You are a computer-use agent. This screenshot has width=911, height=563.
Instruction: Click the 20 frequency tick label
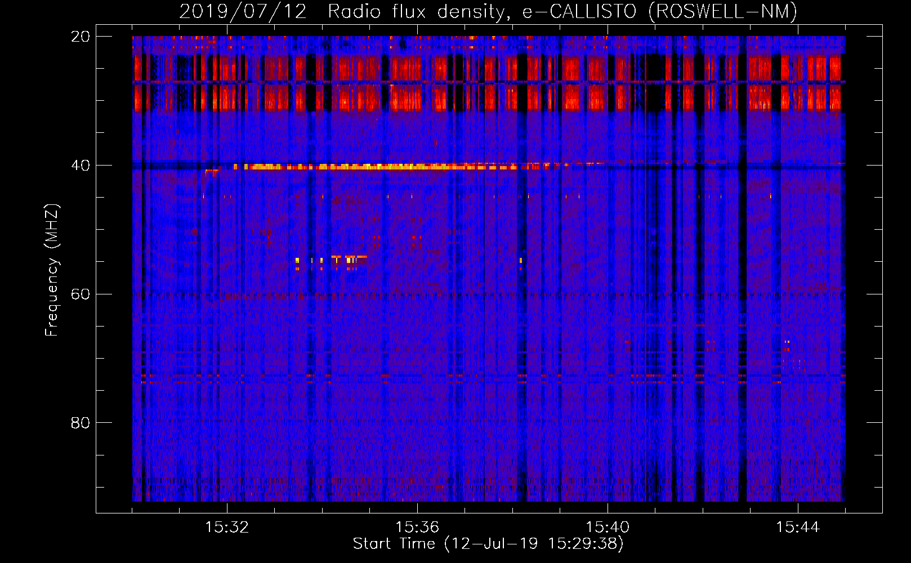(x=80, y=37)
